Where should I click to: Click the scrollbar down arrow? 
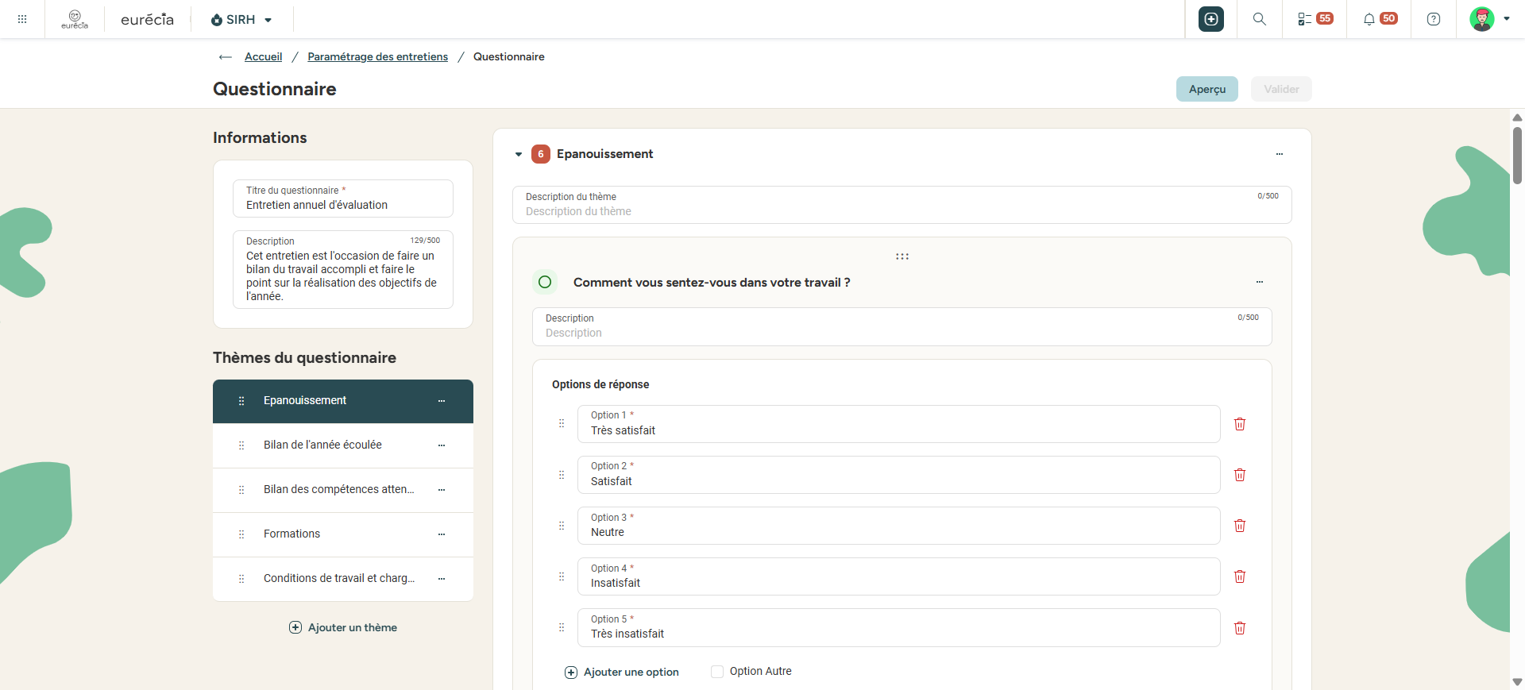coord(1517,682)
